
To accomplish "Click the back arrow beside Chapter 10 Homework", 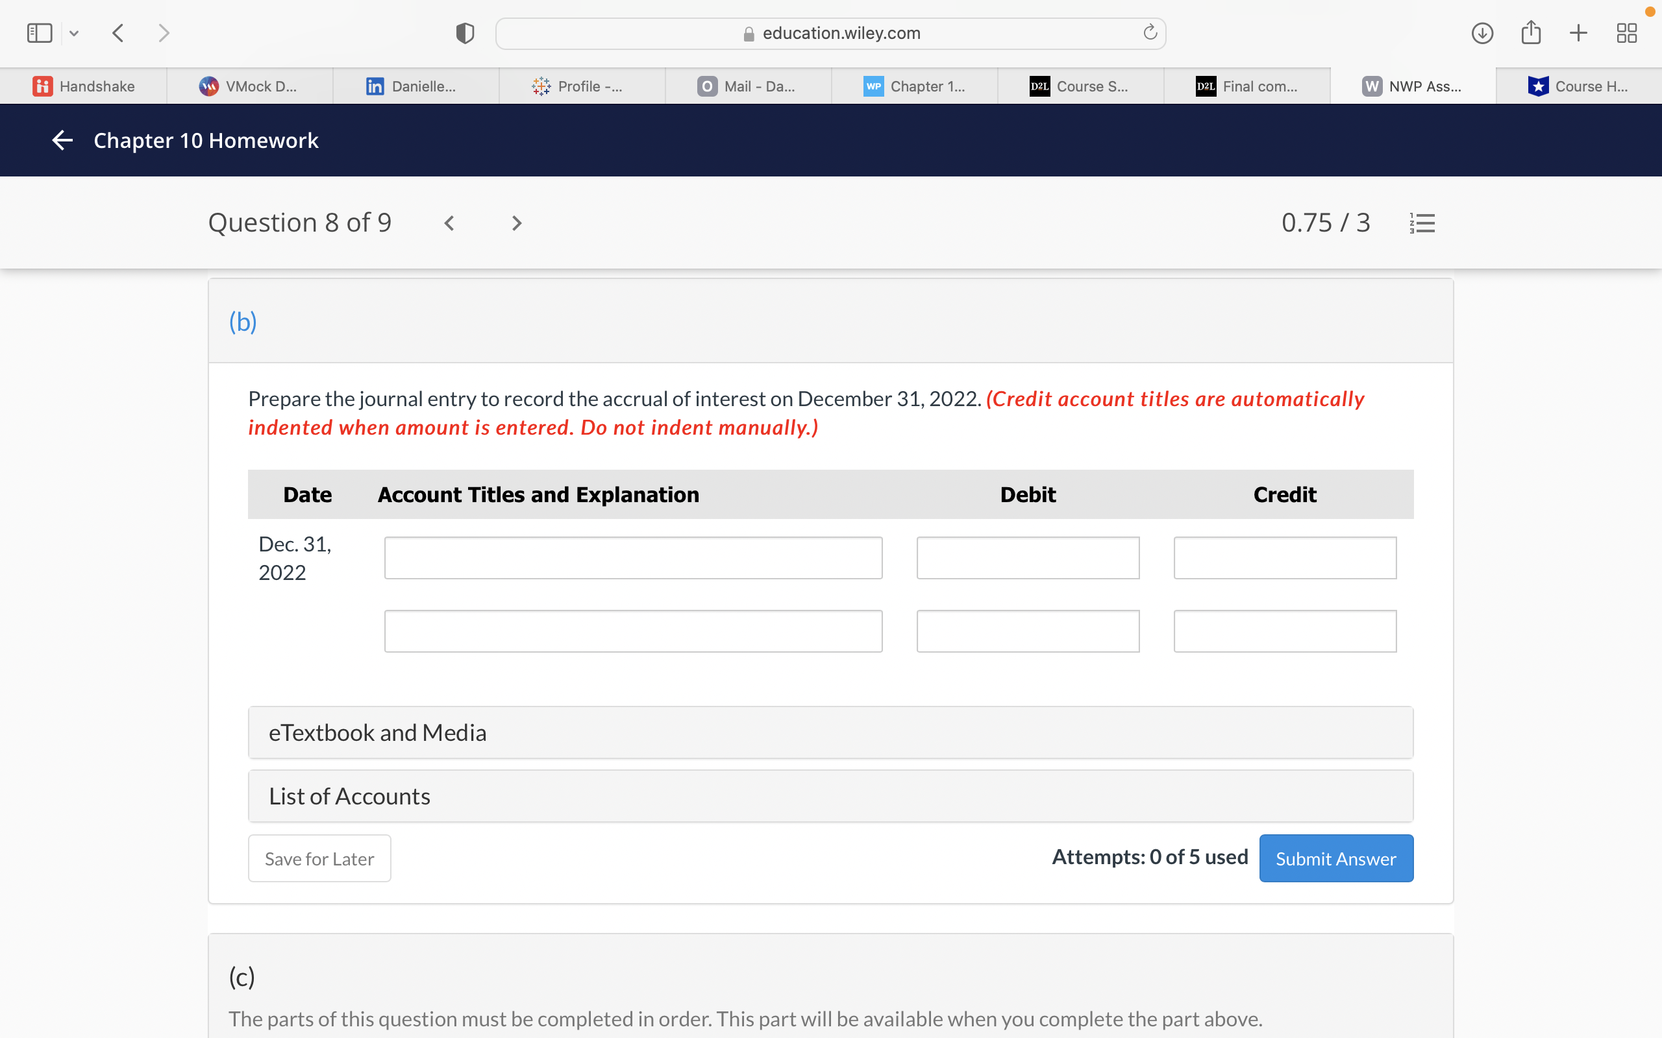I will (x=62, y=140).
